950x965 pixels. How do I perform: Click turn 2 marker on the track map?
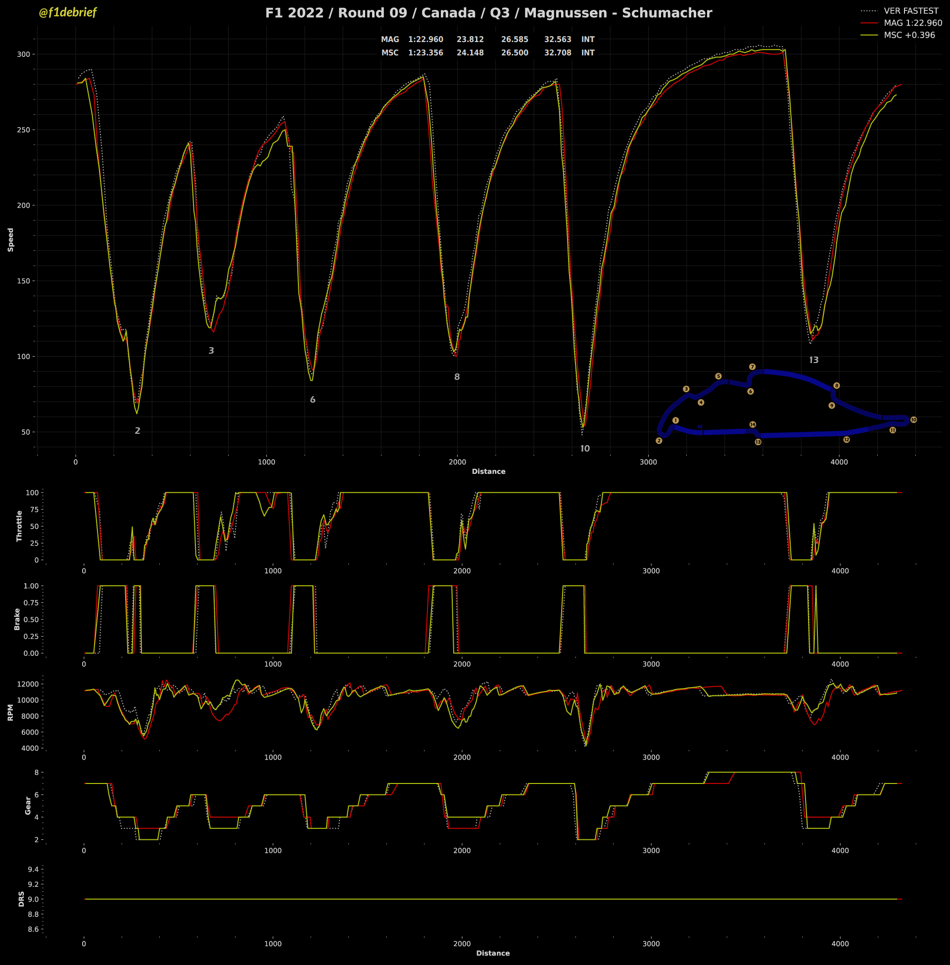[x=659, y=441]
